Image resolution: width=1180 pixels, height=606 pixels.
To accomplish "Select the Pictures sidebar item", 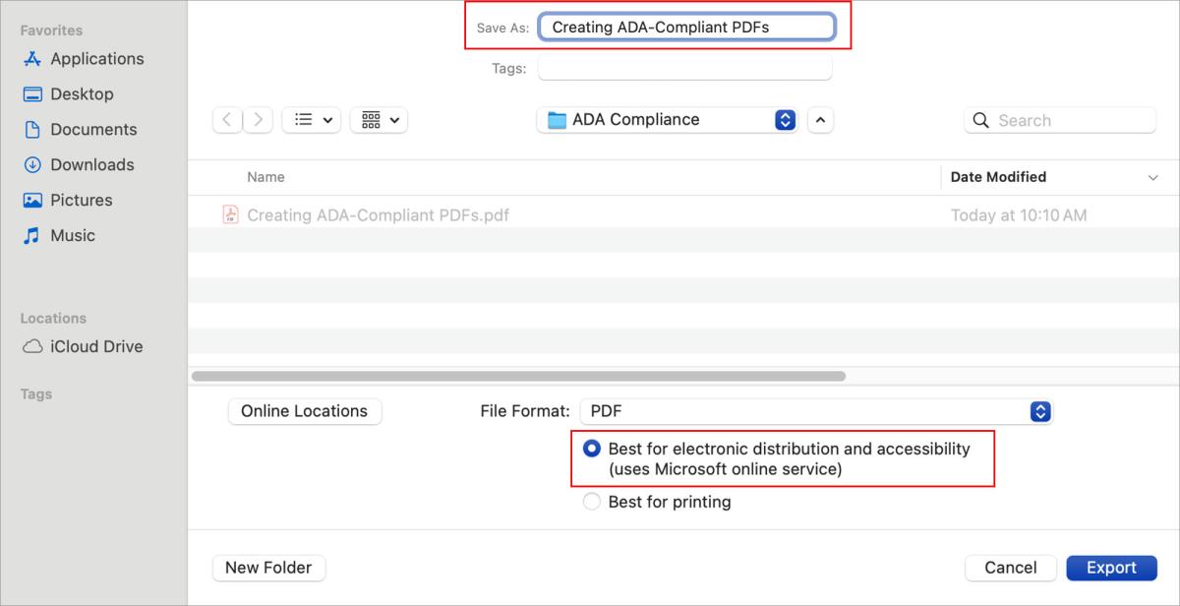I will click(81, 200).
